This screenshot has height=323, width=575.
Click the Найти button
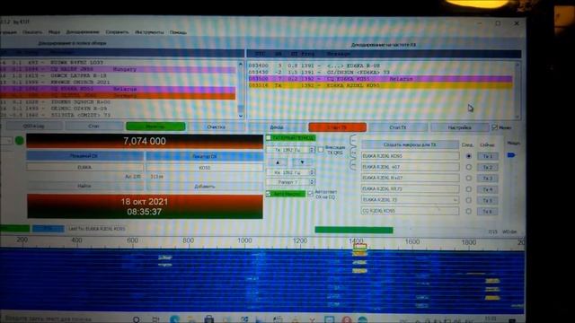pos(84,186)
